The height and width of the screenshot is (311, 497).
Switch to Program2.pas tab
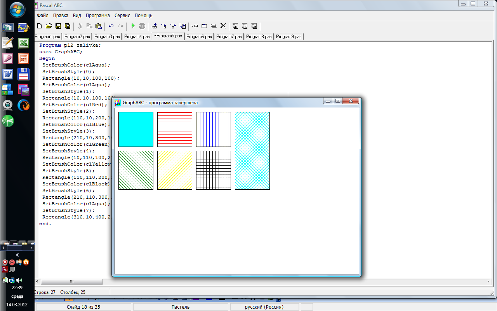(77, 37)
